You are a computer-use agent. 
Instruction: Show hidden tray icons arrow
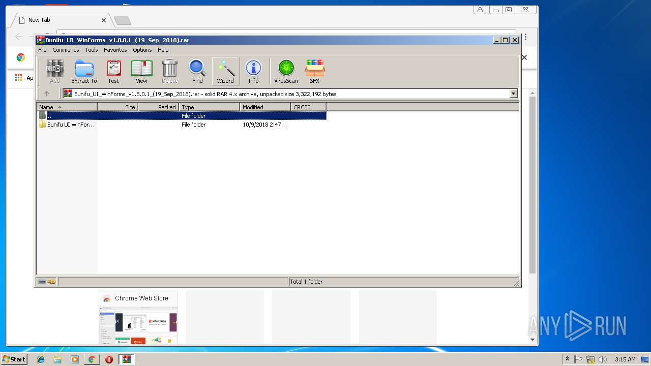point(567,359)
